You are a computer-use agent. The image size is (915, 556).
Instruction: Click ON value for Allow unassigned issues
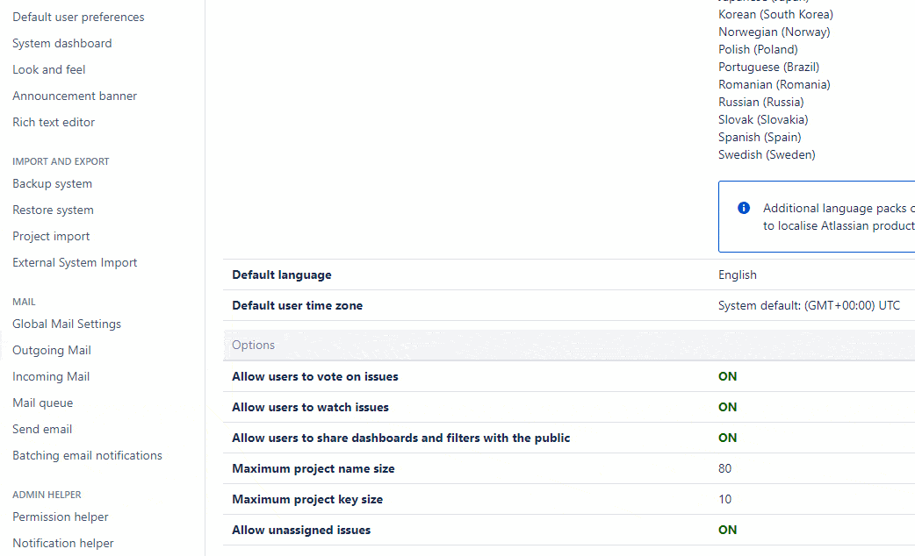click(727, 530)
